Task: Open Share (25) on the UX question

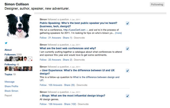Action: pyautogui.click(x=69, y=85)
